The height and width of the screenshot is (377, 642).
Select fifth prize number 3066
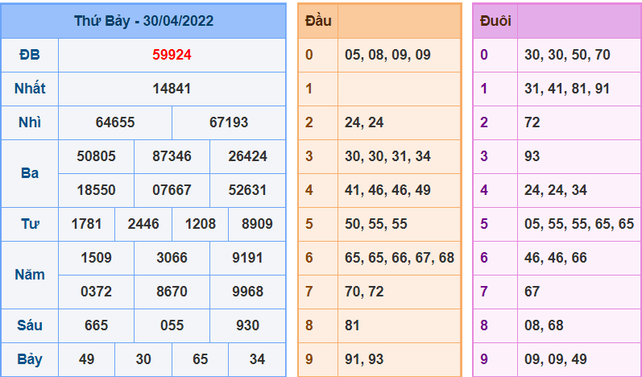[172, 258]
